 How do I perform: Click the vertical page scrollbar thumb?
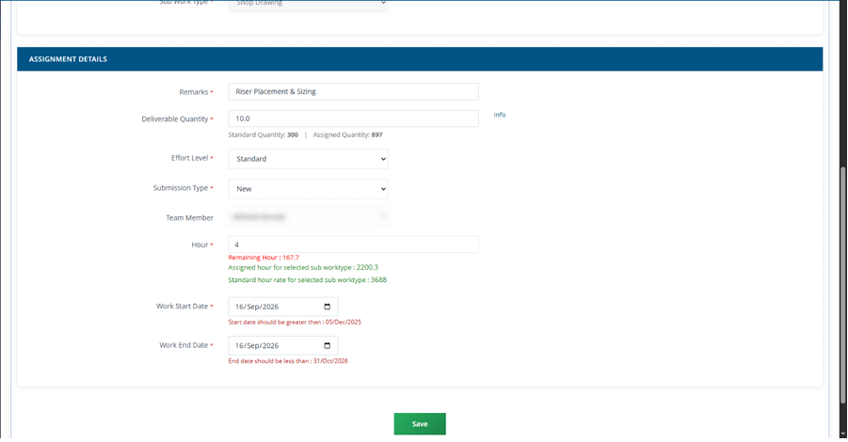(842, 285)
